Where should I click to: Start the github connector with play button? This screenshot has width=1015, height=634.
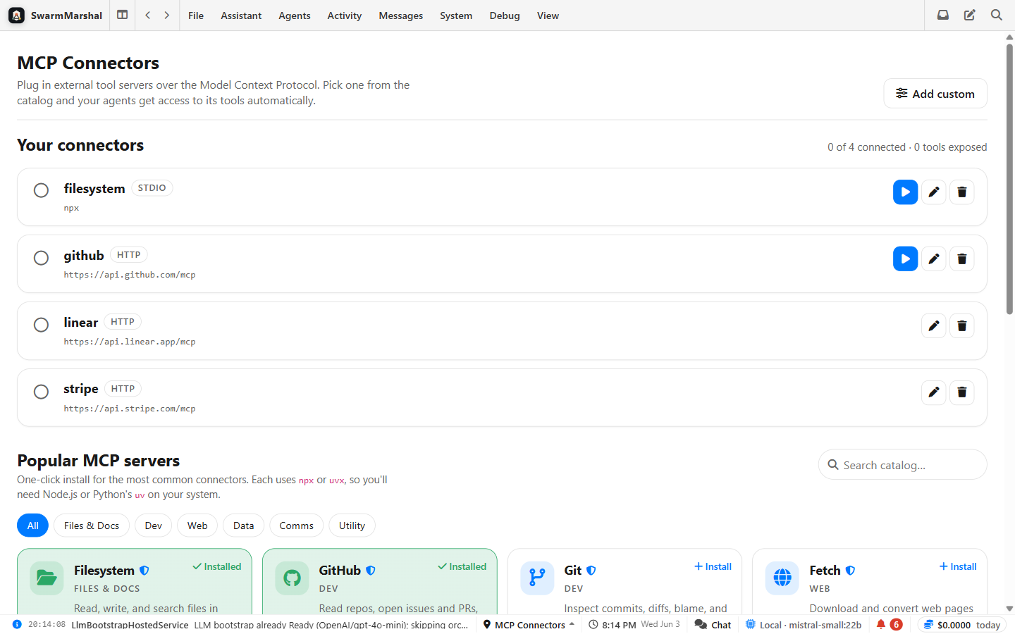pos(906,259)
